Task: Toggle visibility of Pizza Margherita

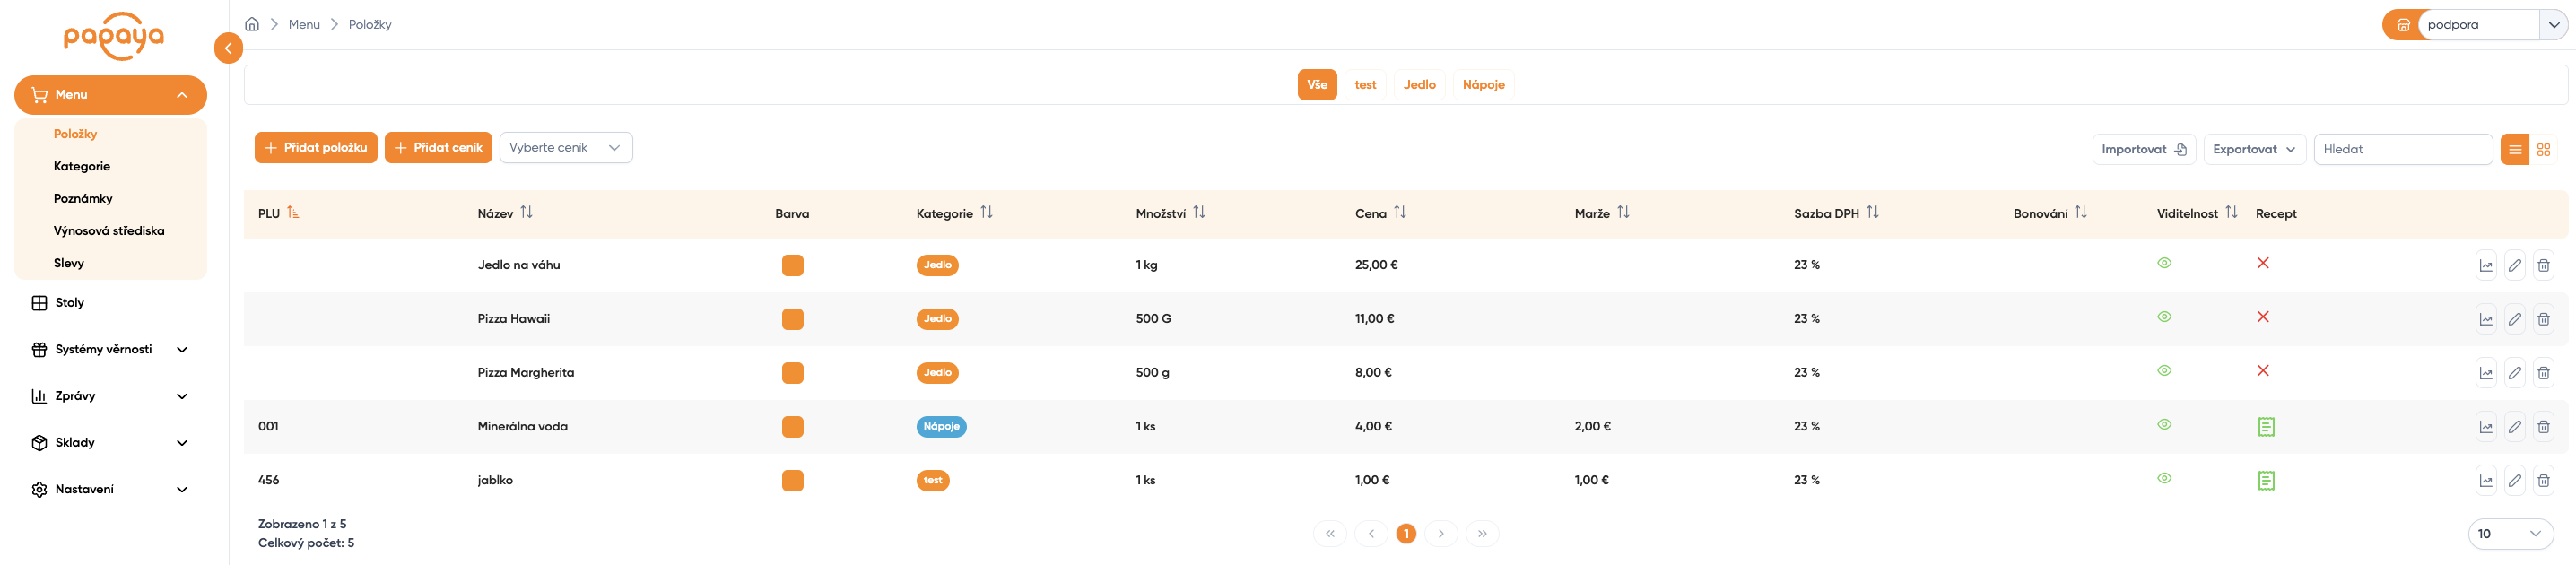Action: [2164, 371]
